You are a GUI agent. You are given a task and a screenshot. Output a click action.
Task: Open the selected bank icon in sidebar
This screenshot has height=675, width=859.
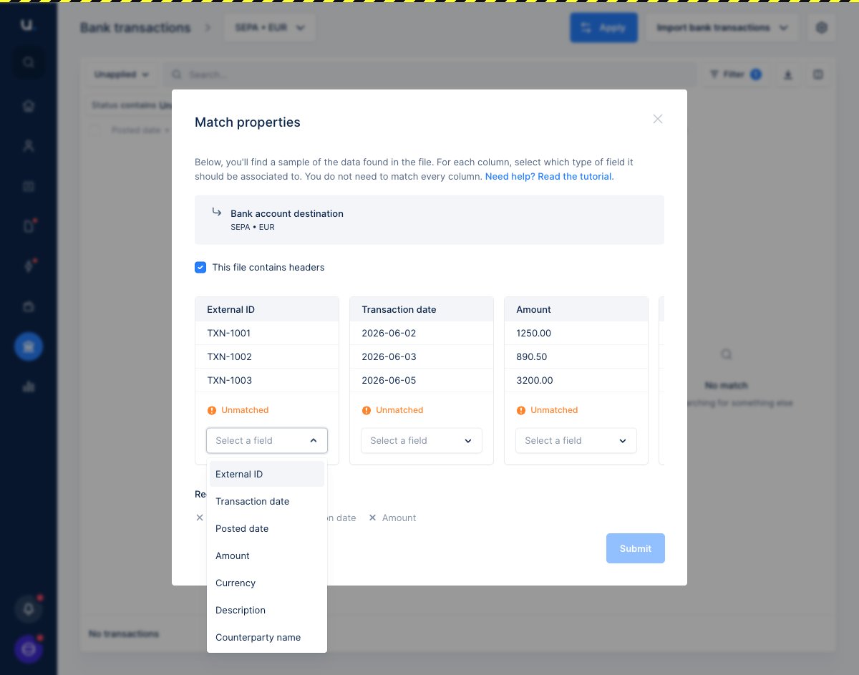tap(29, 346)
